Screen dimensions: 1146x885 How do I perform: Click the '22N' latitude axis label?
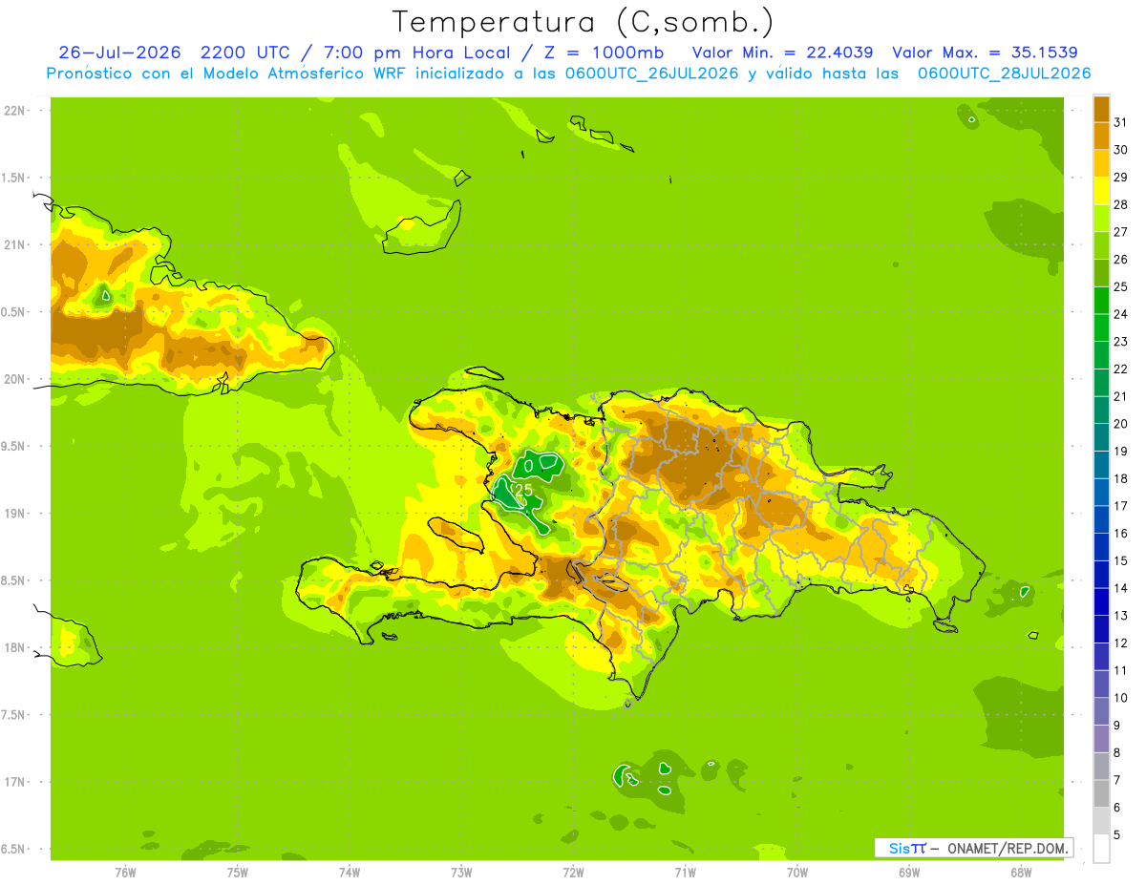tap(14, 111)
